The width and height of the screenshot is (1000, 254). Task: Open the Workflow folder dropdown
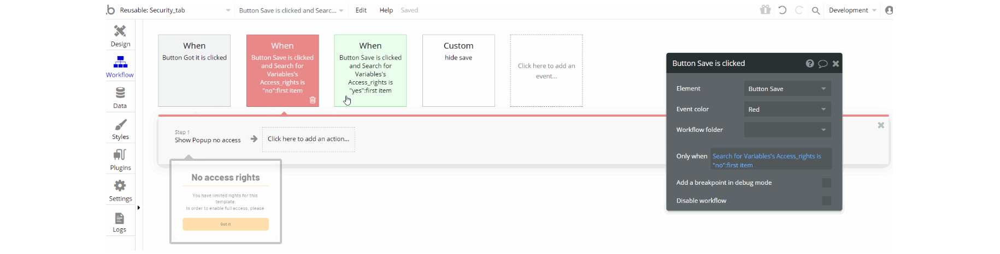tap(787, 130)
